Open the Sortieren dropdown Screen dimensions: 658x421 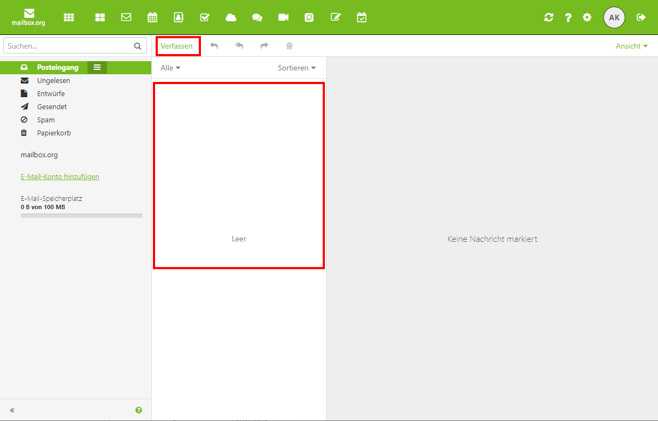click(x=297, y=68)
